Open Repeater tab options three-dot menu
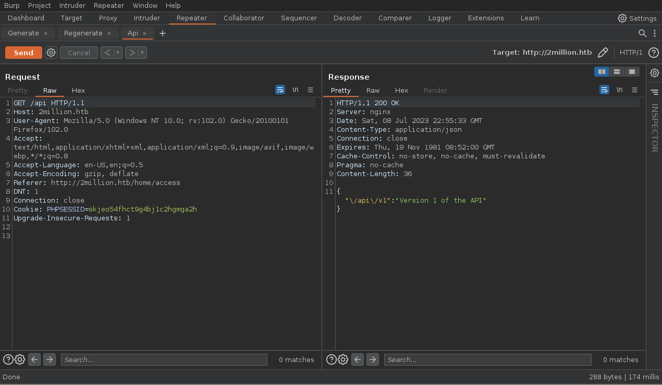The width and height of the screenshot is (662, 385). pos(655,33)
